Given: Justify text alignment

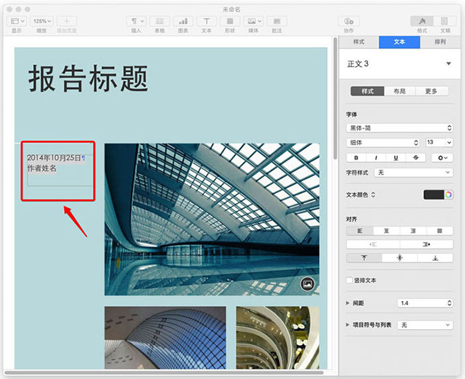Looking at the screenshot, I should [440, 231].
